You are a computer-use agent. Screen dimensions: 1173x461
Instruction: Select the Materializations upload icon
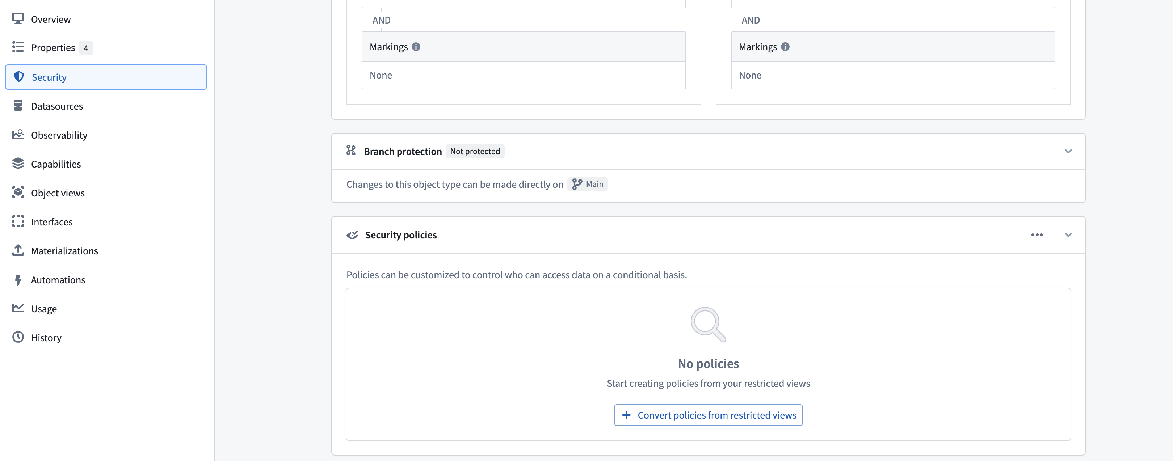pyautogui.click(x=18, y=250)
